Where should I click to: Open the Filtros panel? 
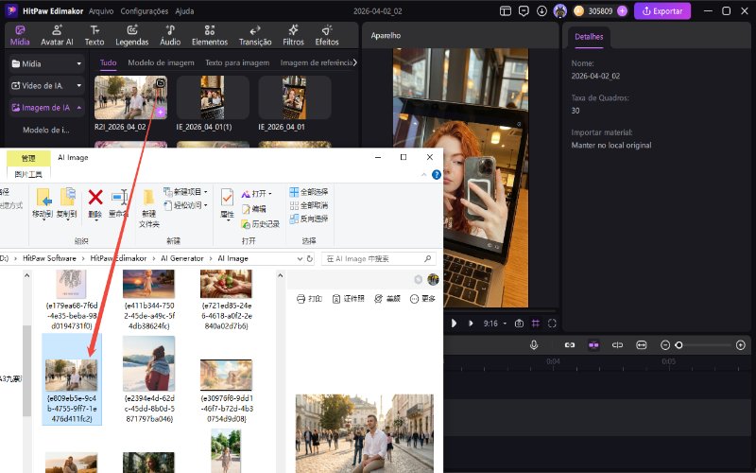coord(293,36)
